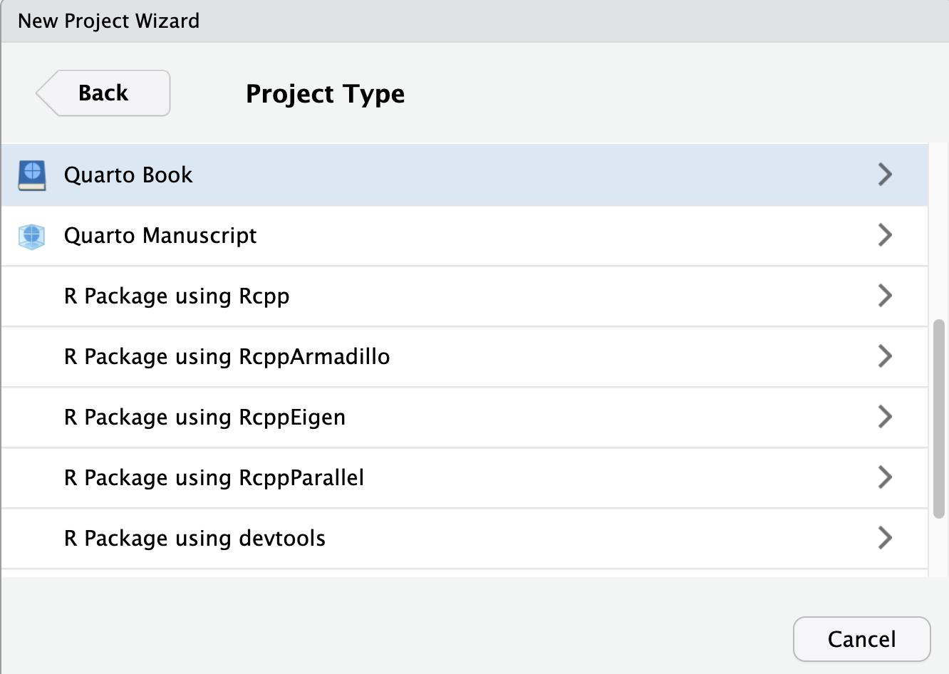The width and height of the screenshot is (949, 674).
Task: Click the New Project Wizard title bar
Action: pos(474,21)
